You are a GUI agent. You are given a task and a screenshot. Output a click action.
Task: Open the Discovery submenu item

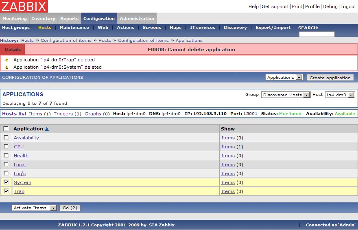click(x=235, y=27)
